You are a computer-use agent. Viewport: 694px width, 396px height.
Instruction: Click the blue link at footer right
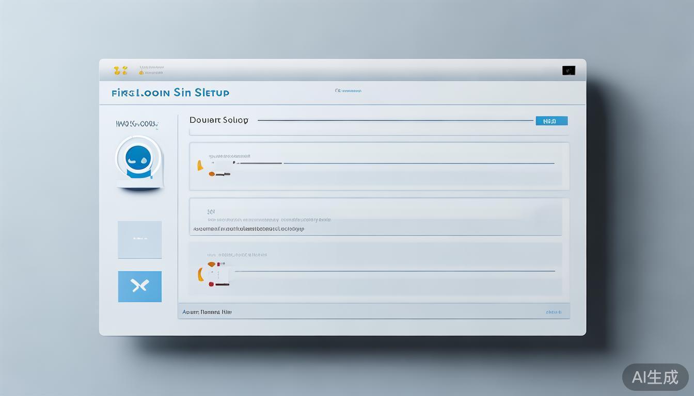click(554, 312)
